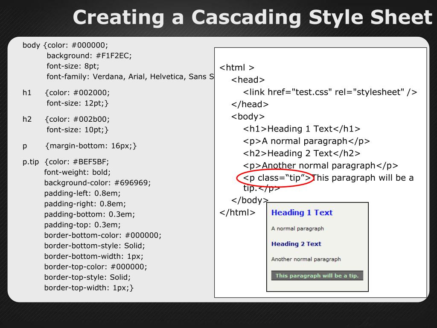Click "Another normal paragraph" in the rendered preview
Image resolution: width=437 pixels, height=328 pixels.
[x=306, y=259]
